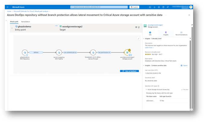Select the ghazdodemo ADO Repository node
Image resolution: width=204 pixels, height=122 pixels.
click(25, 53)
